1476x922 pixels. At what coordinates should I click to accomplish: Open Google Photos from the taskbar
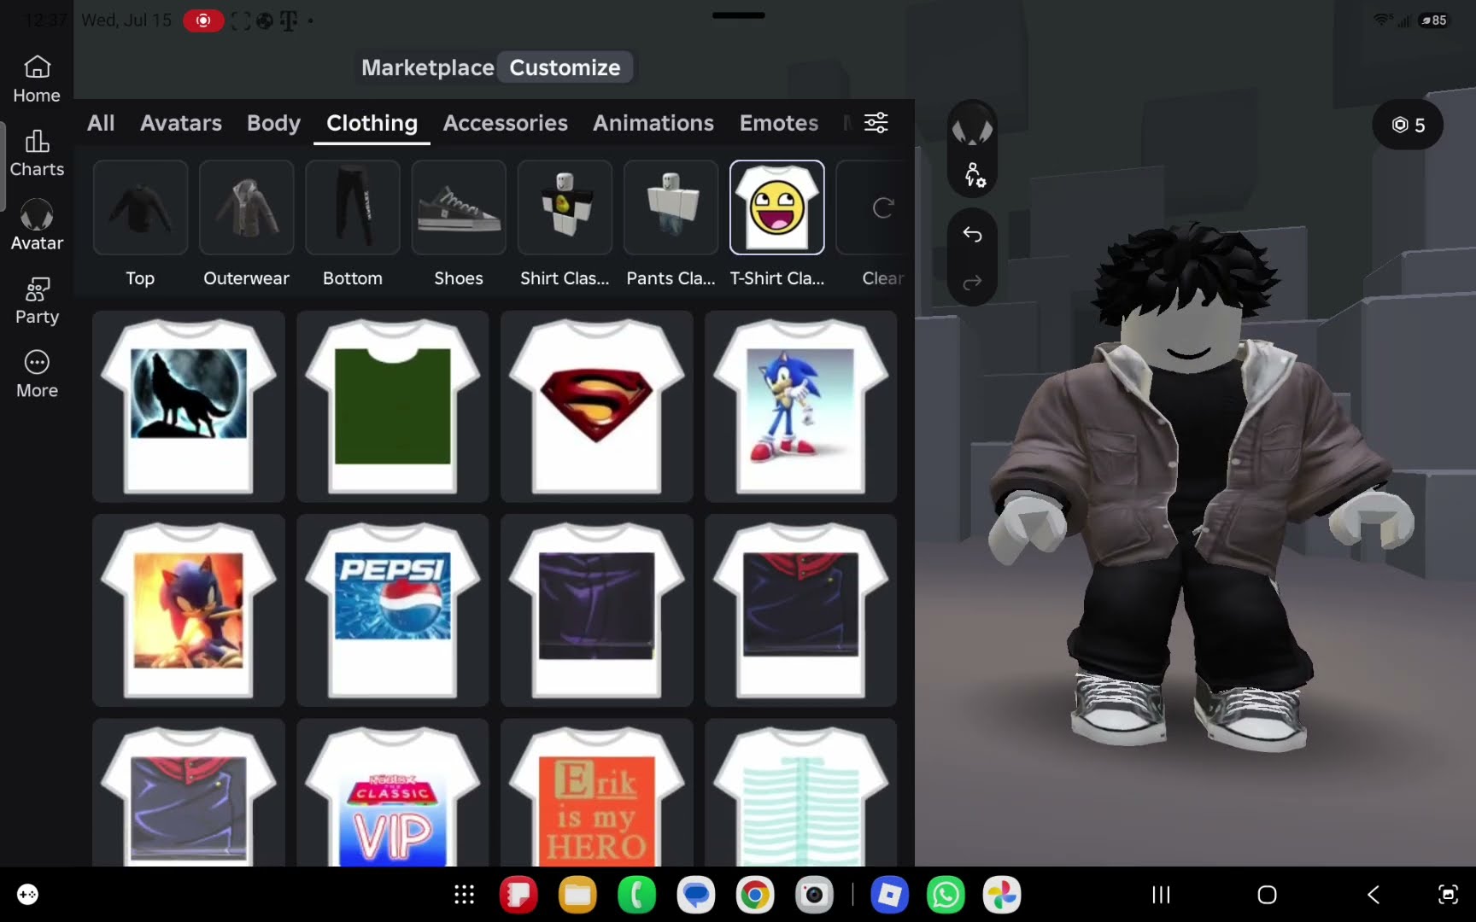point(1002,895)
